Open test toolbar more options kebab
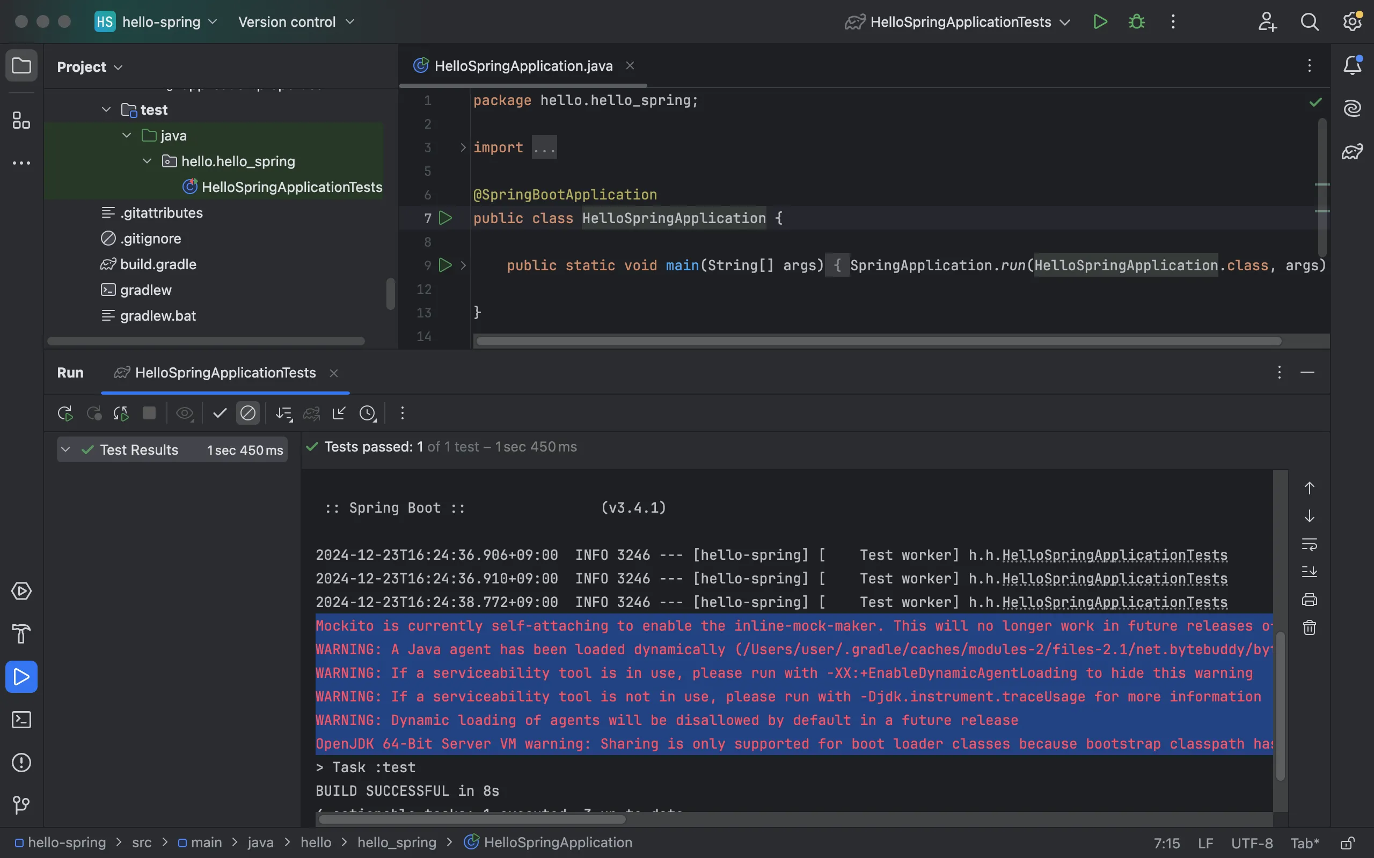This screenshot has width=1374, height=858. pos(402,413)
